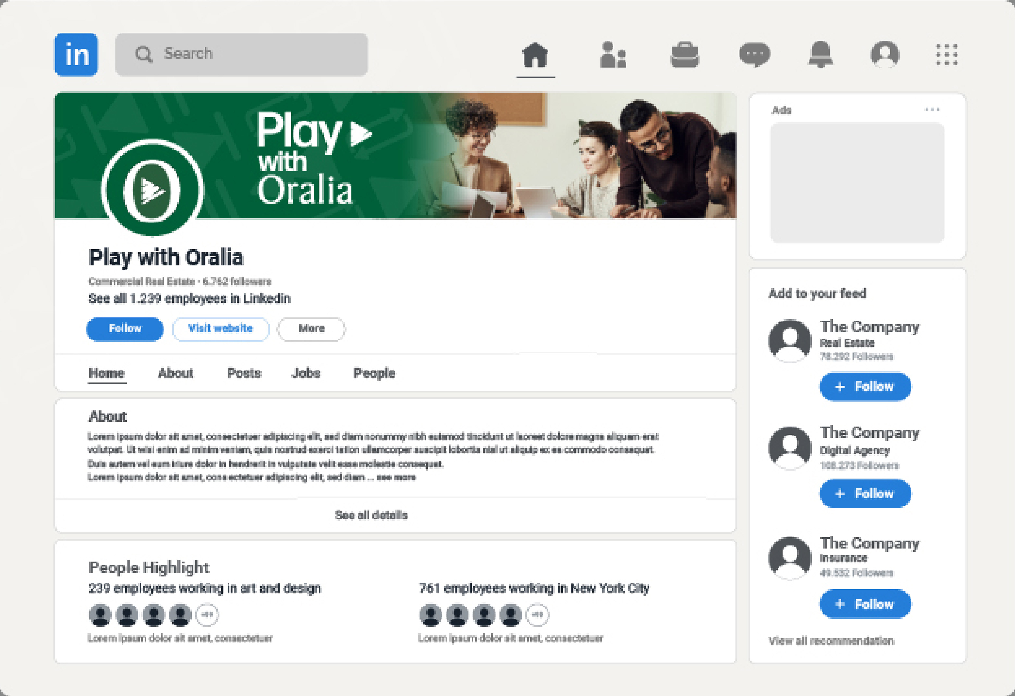Expand the More button options
Screen dimensions: 1015x696
311,329
